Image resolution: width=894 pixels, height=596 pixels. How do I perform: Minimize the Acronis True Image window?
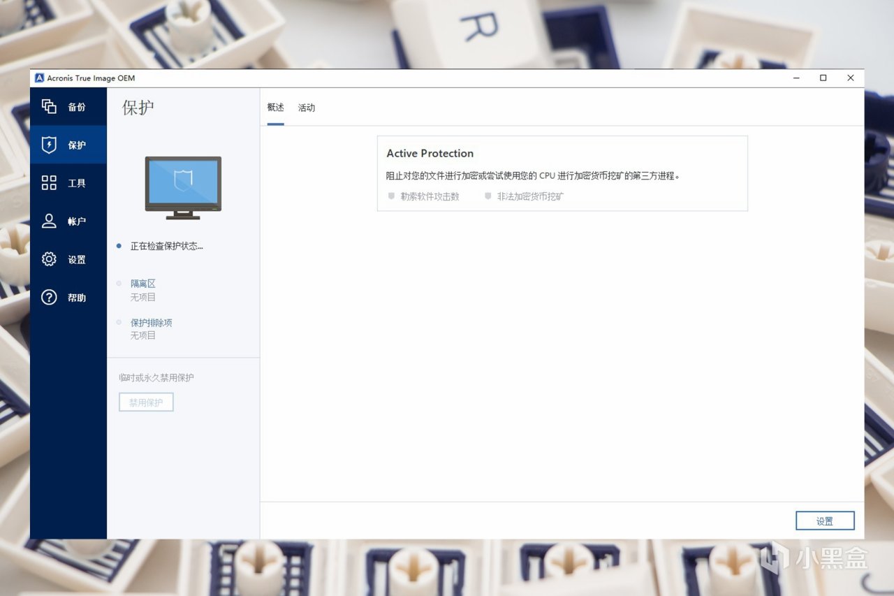[x=797, y=78]
